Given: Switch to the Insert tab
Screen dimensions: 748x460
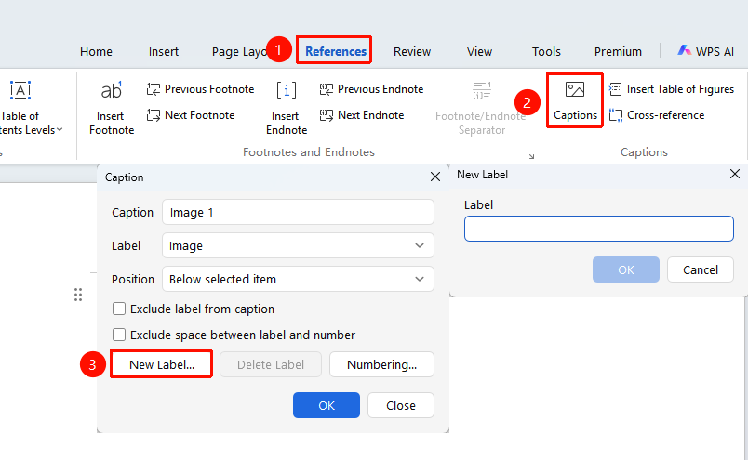Looking at the screenshot, I should [163, 51].
